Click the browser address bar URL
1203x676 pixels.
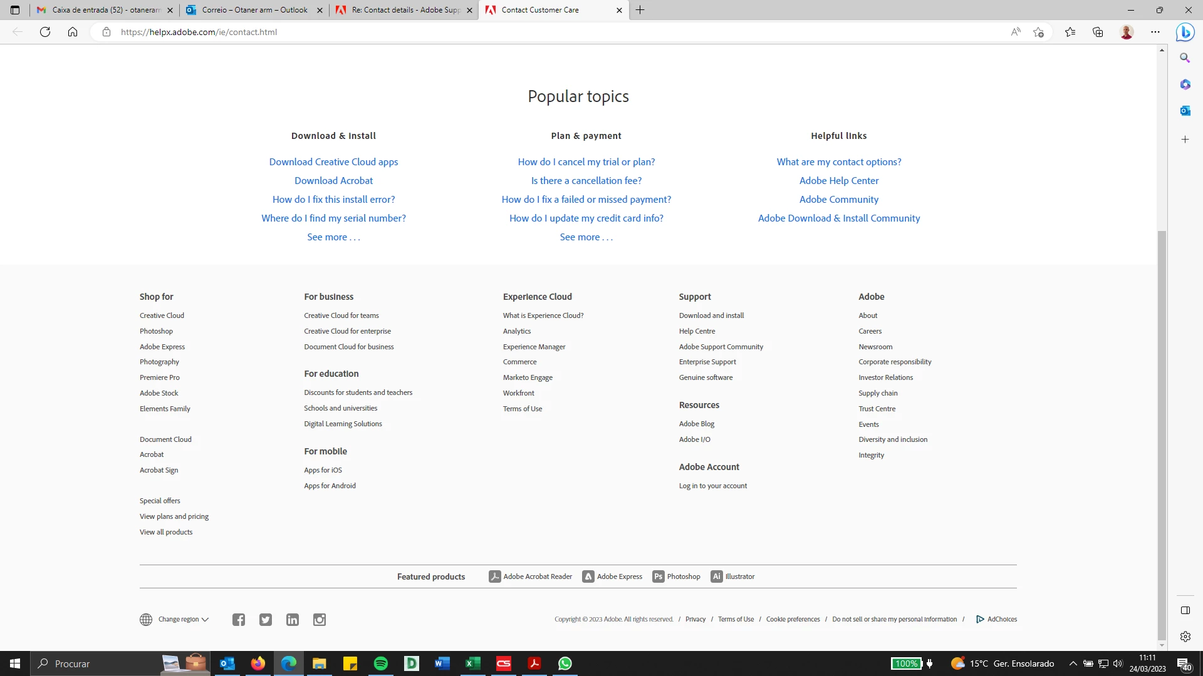click(199, 32)
